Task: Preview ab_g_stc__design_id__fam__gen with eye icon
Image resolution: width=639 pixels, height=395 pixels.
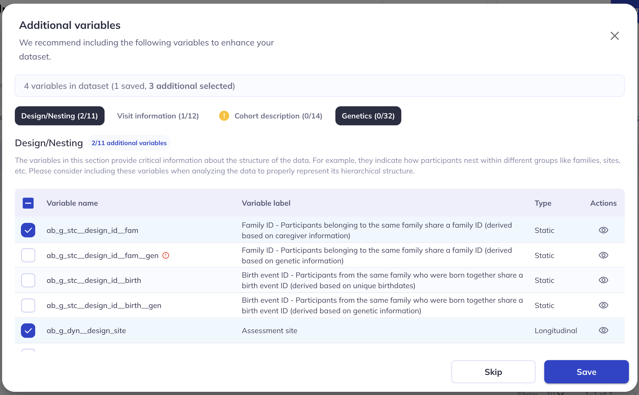Action: tap(603, 255)
